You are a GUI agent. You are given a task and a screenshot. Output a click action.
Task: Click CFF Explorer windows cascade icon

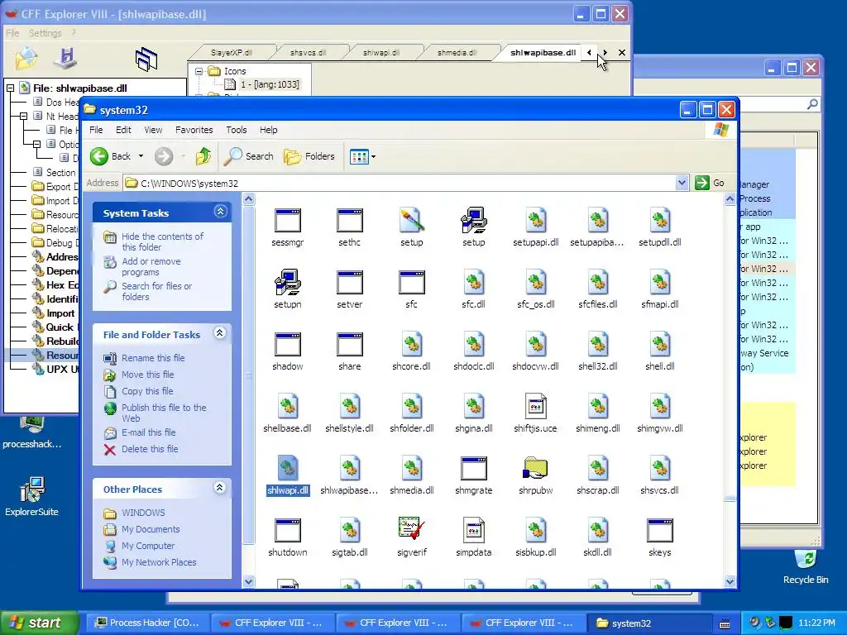[146, 60]
